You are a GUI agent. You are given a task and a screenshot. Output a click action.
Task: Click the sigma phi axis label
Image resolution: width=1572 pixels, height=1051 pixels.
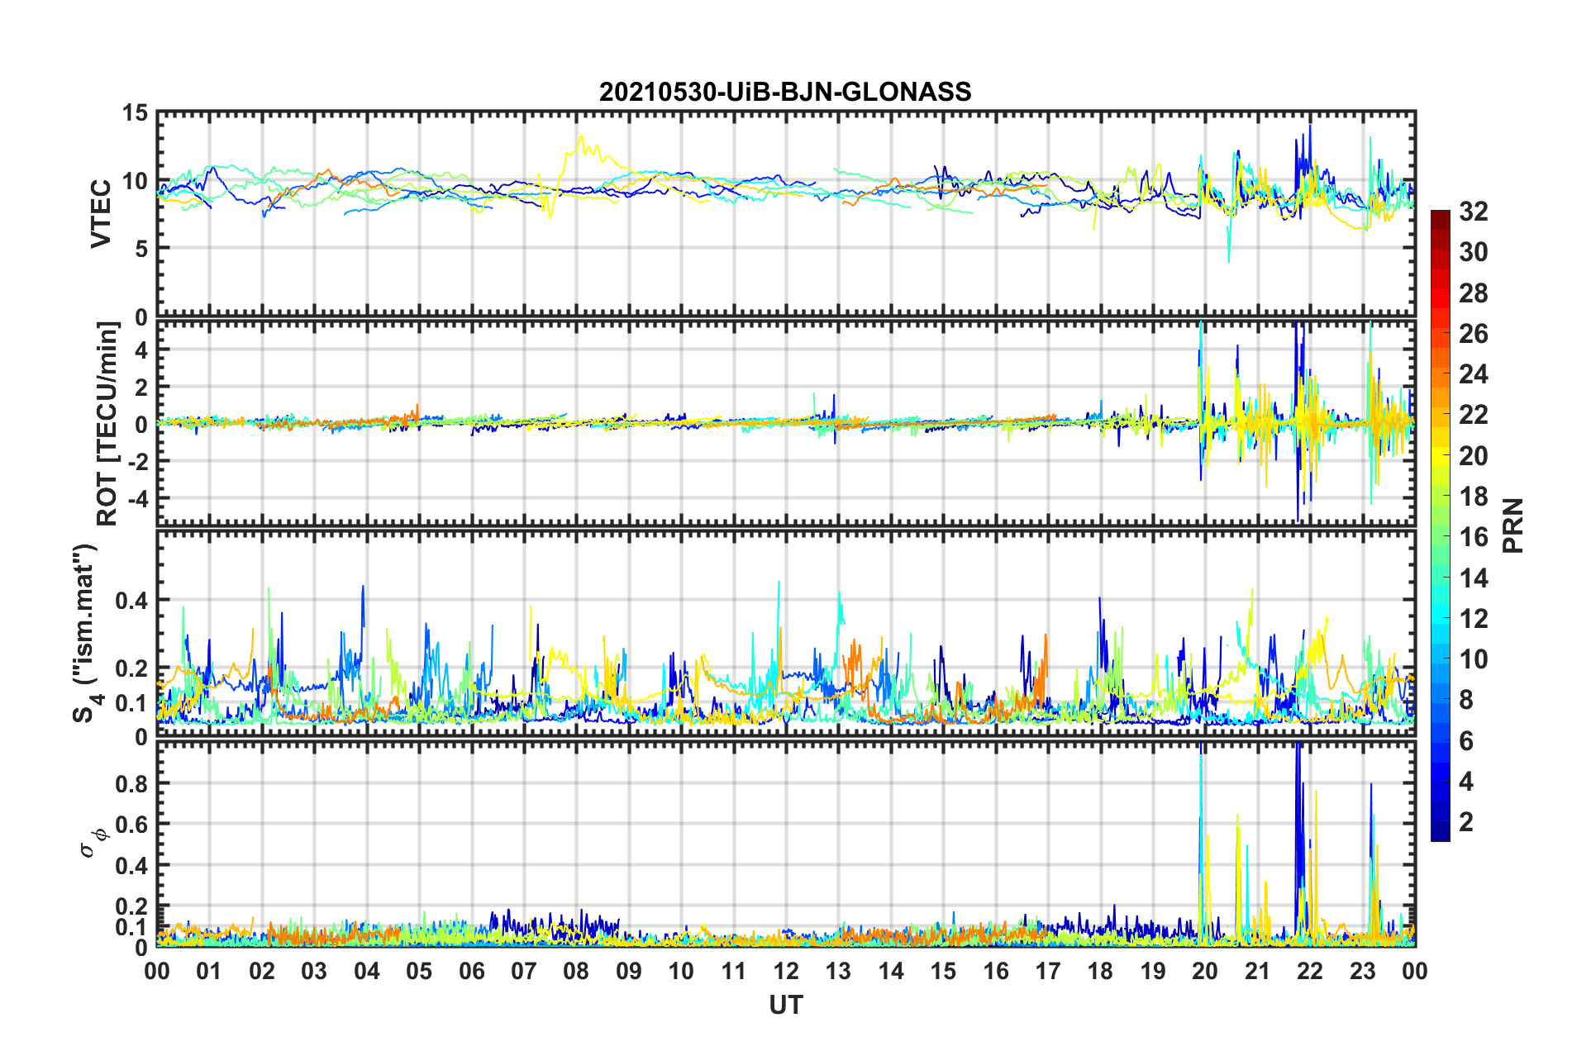(x=96, y=842)
